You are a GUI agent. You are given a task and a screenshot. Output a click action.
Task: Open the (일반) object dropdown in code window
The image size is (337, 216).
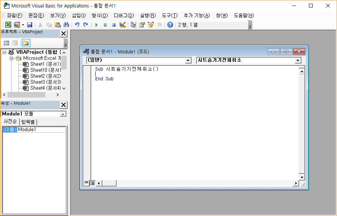click(x=188, y=61)
